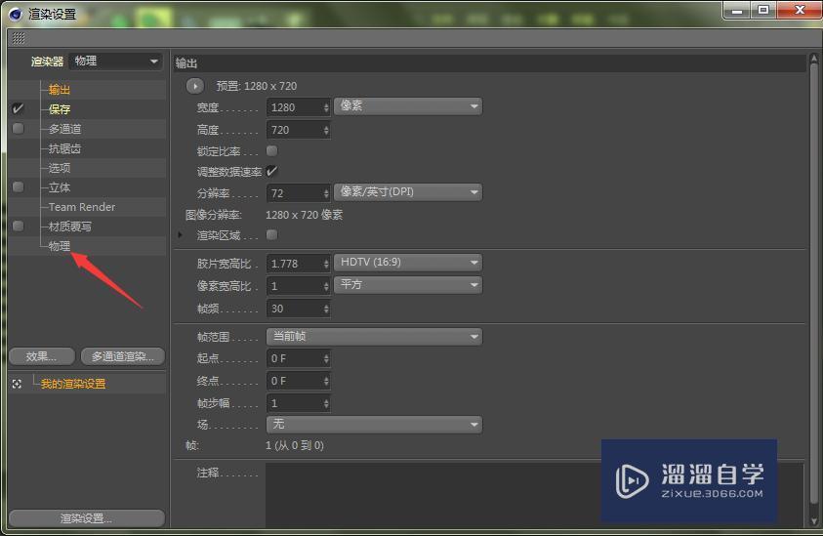Click the 胶片宽高比 field showing 1.778
Screen dimensions: 823x536
(x=294, y=264)
